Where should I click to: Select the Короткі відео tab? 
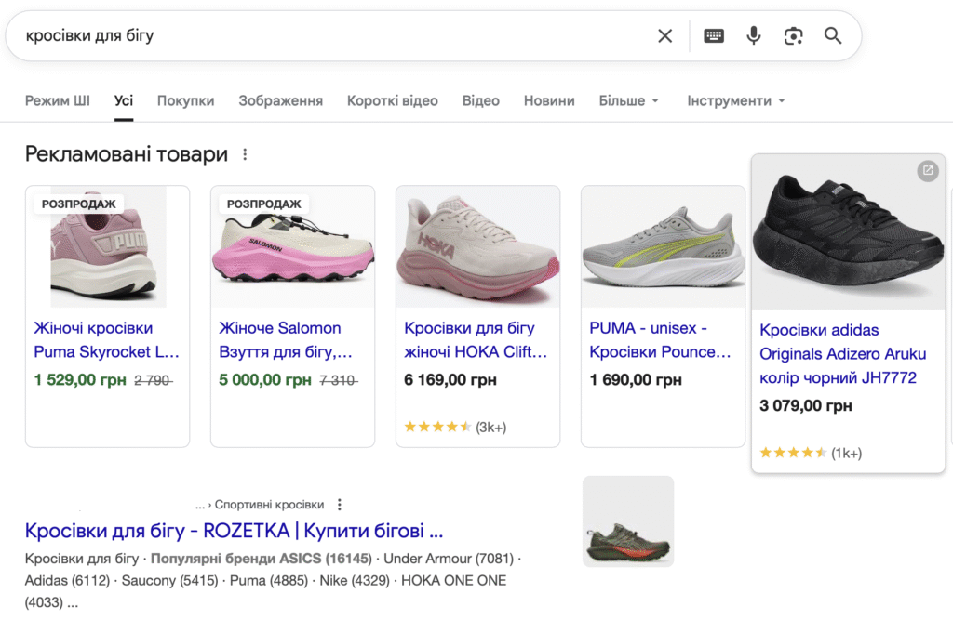pos(392,100)
